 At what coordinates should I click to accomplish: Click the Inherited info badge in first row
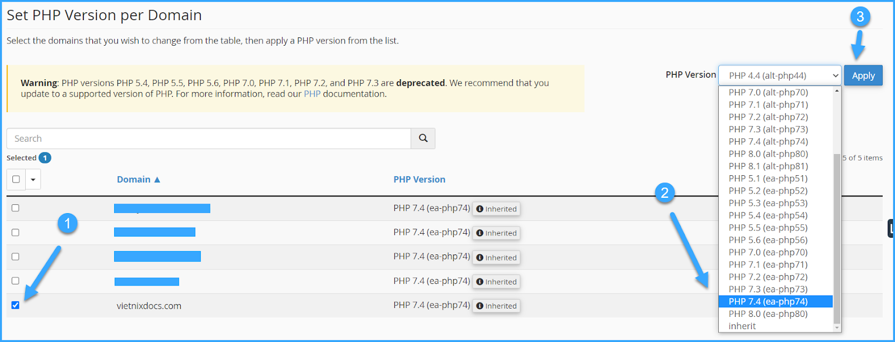(x=496, y=209)
